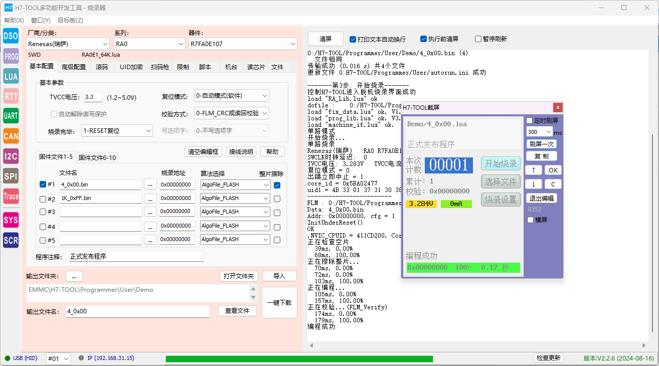This screenshot has width=659, height=366.
Task: Open the #01 device selector dropdown
Action: point(59,358)
